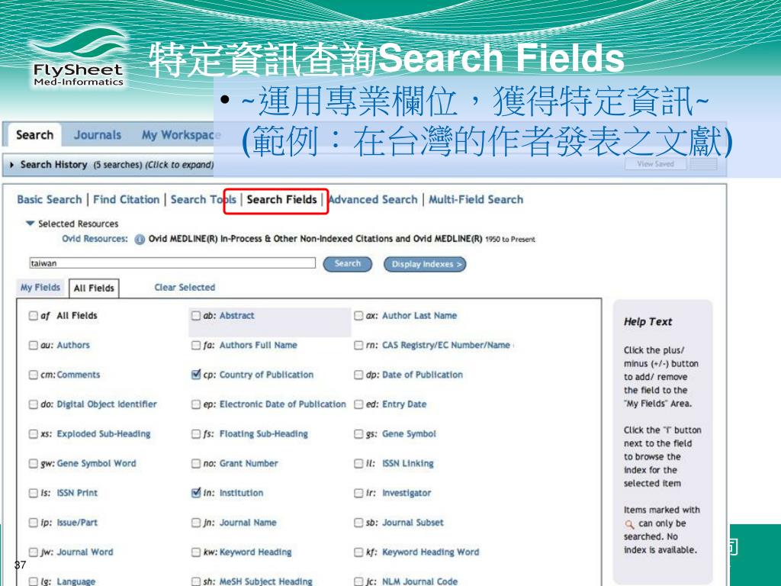This screenshot has width=781, height=586.
Task: Open Find Citation mode
Action: [127, 199]
